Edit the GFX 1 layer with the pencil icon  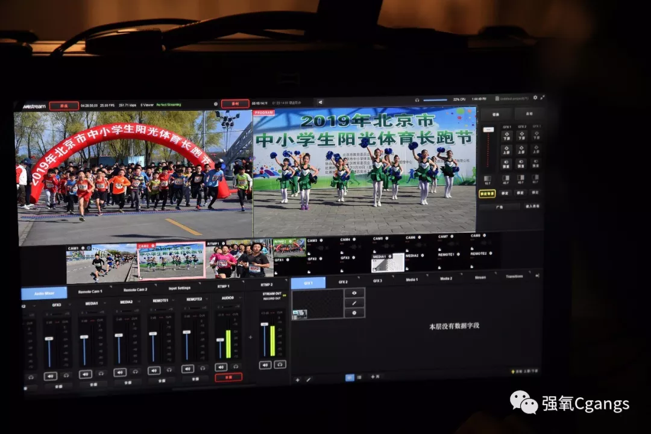coord(354,303)
